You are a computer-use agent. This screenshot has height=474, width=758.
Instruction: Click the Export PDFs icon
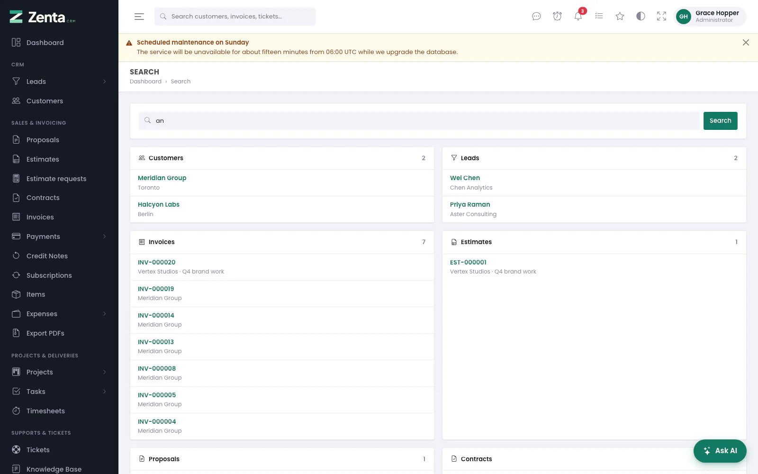tap(16, 333)
